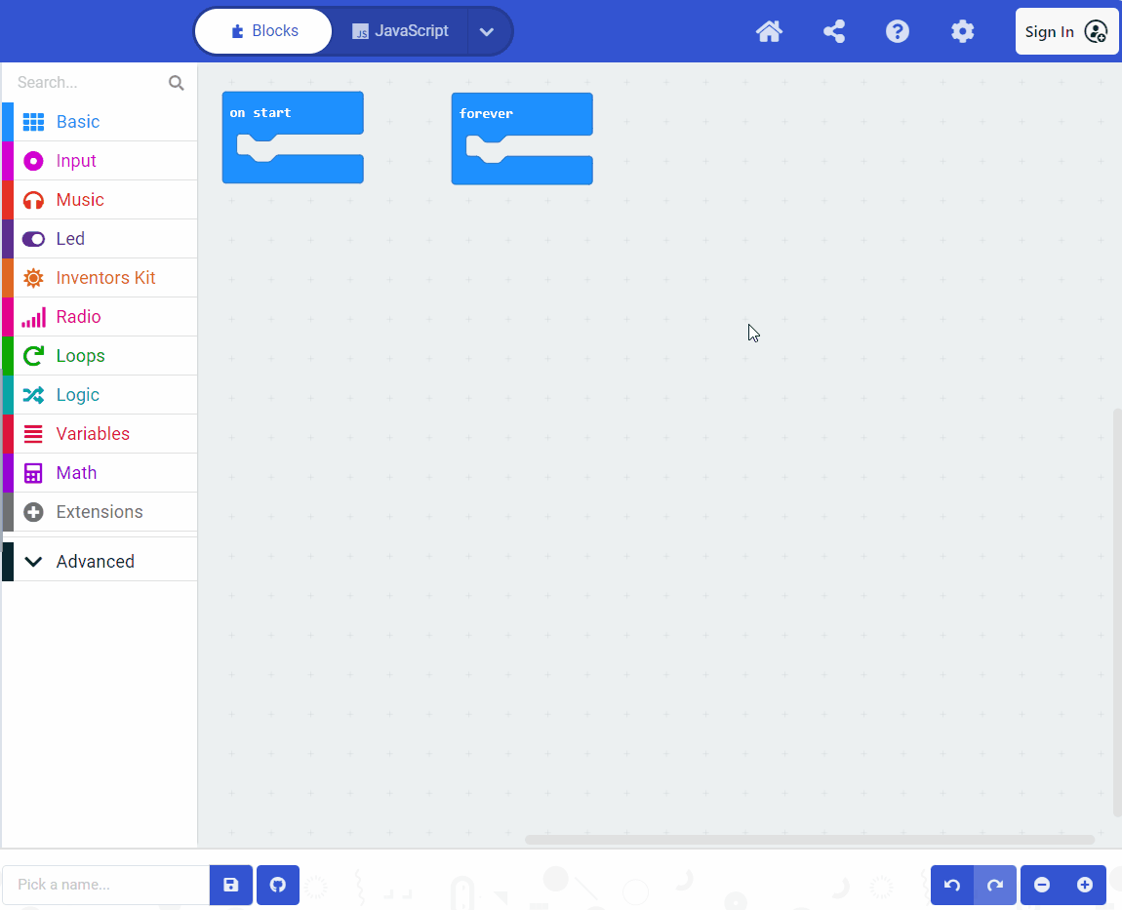Click the Pick a name project field
Screen dimensions: 1122x910
pos(106,885)
